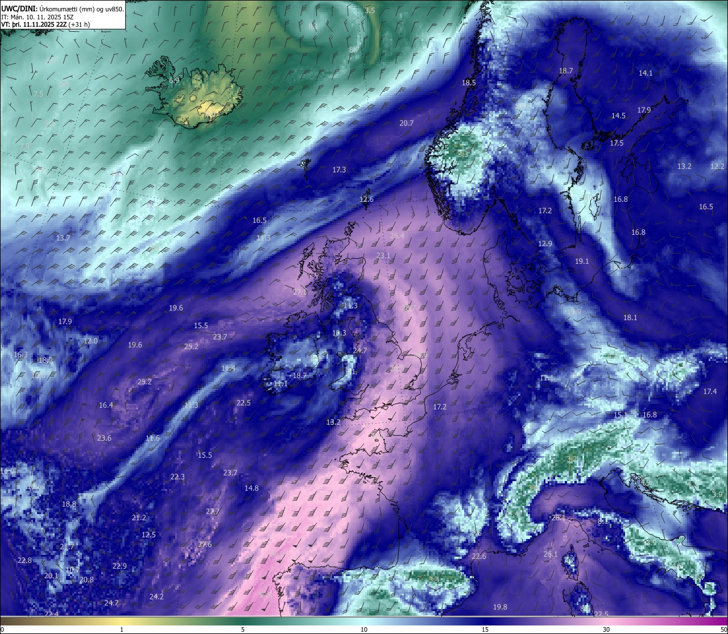Click the 19.1 value label
Image resolution: width=728 pixels, height=634 pixels.
click(582, 261)
